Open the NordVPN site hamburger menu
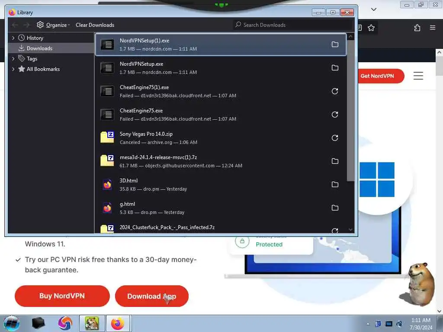Viewport: 443px width, 332px height. (418, 76)
